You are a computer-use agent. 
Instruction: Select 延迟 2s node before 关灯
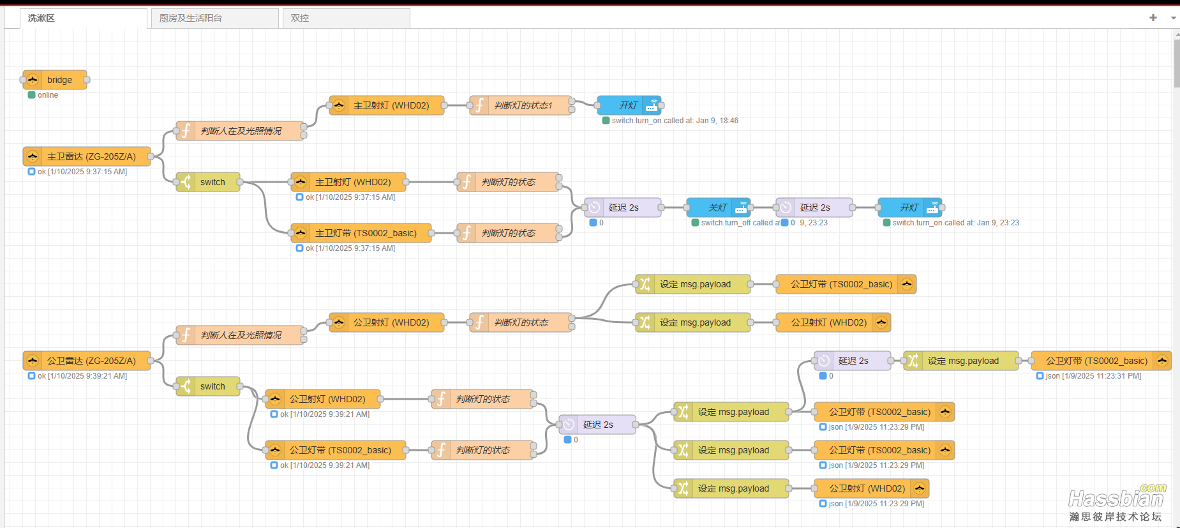tap(623, 207)
